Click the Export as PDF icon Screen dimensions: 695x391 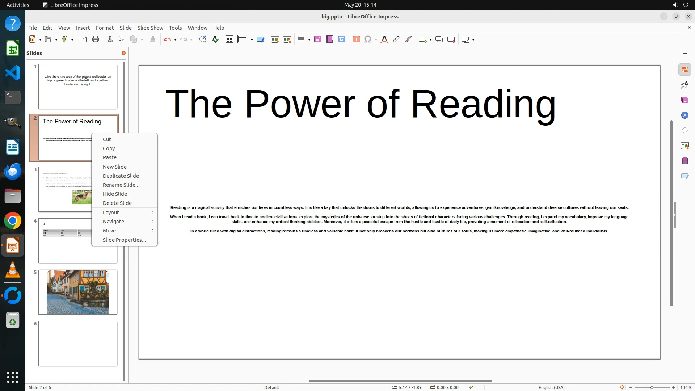(84, 39)
